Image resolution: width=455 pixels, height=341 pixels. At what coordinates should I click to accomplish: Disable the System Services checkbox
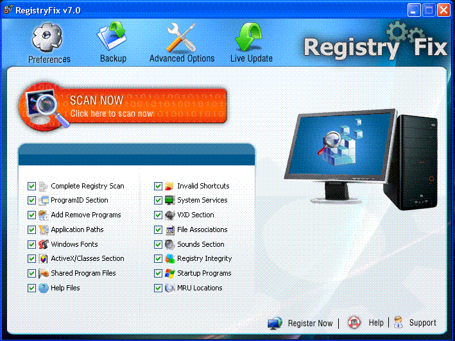click(x=158, y=200)
